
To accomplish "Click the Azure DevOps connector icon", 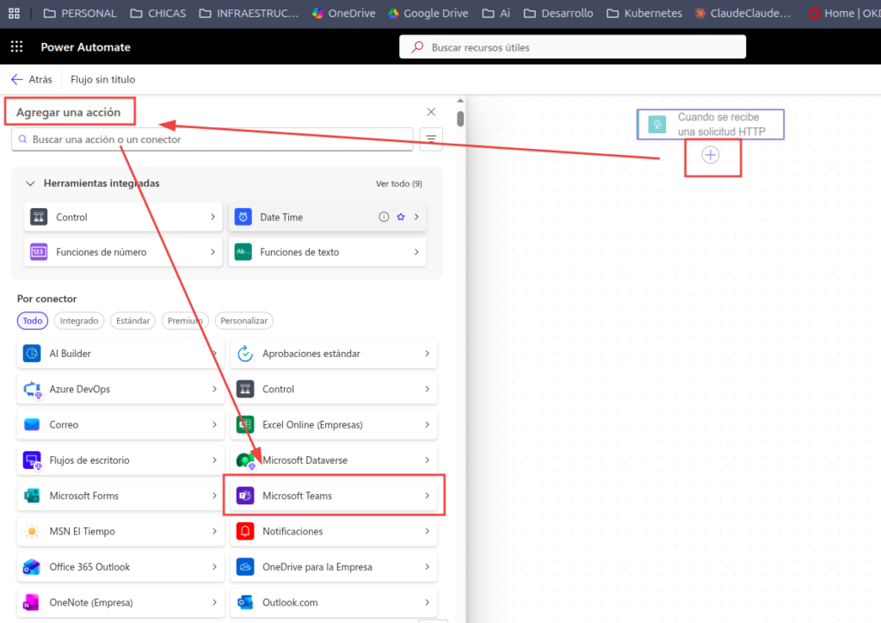I will click(x=32, y=389).
